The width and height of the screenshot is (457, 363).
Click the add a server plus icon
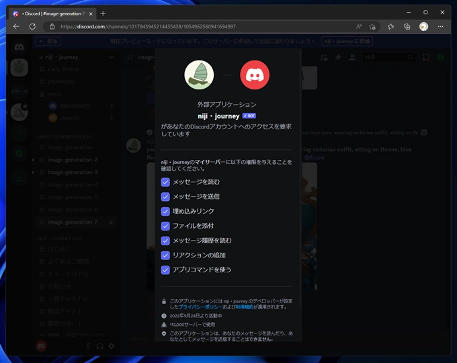coord(19,133)
